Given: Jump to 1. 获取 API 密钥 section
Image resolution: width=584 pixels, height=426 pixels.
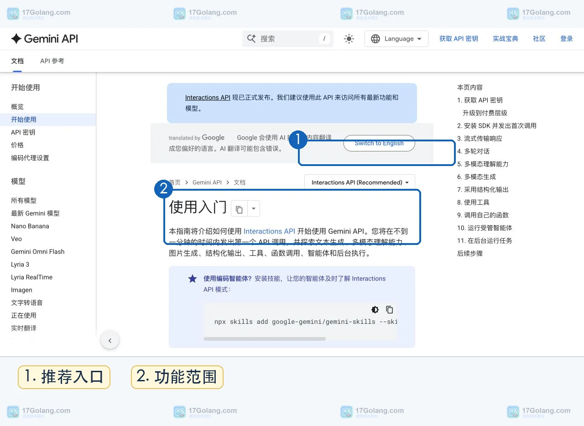Looking at the screenshot, I should 480,100.
